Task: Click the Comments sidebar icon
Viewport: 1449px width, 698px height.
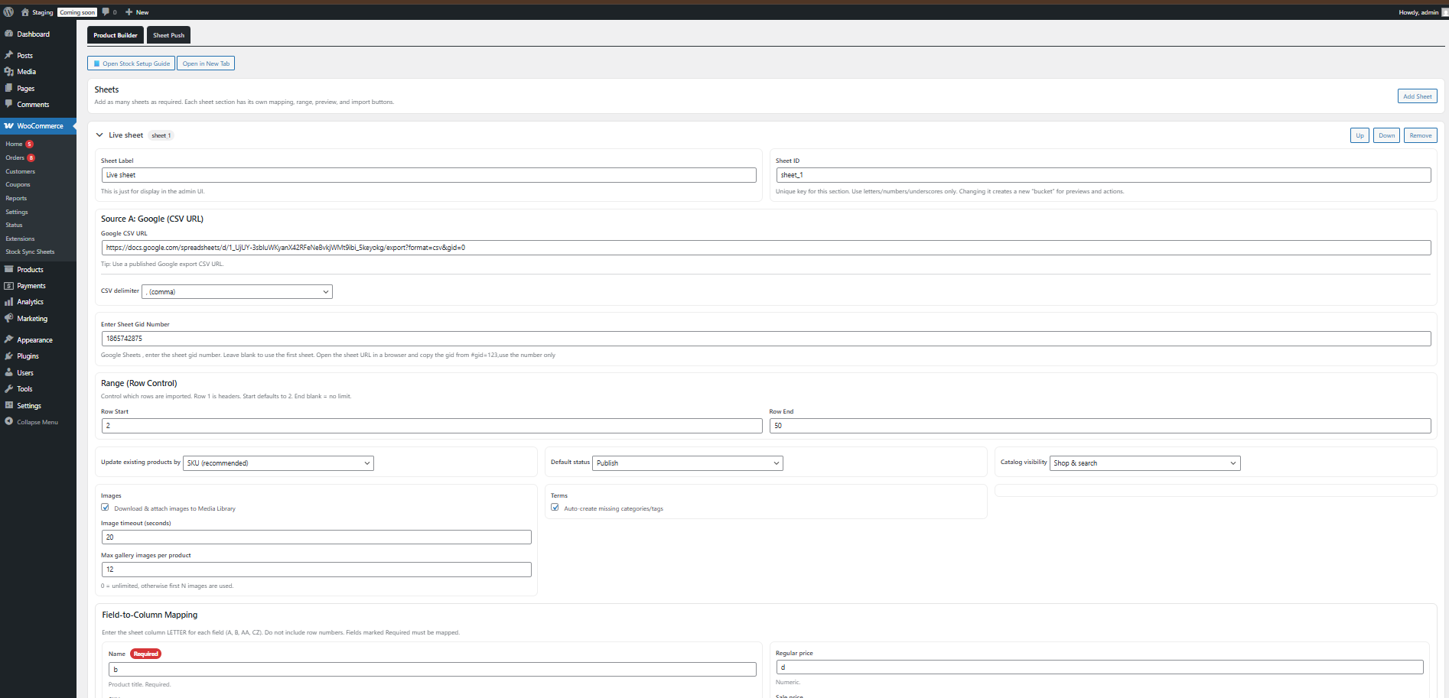Action: (x=10, y=104)
